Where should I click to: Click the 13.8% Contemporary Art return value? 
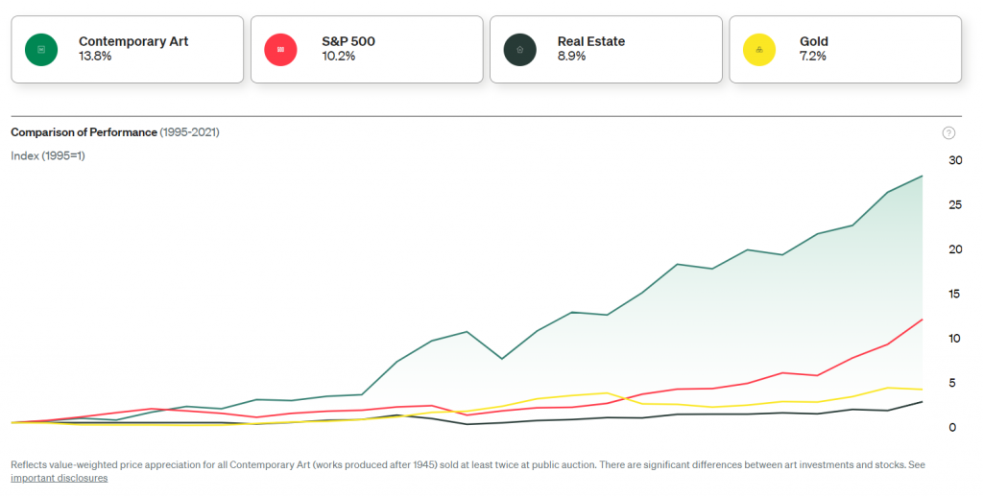pos(95,57)
